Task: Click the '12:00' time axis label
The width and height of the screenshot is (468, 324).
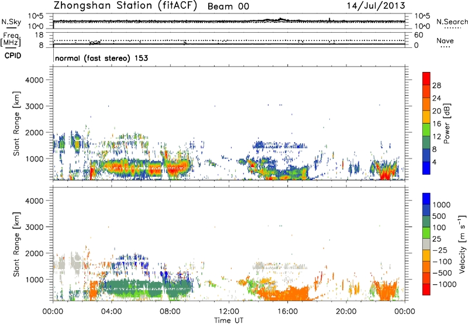Action: (229, 312)
